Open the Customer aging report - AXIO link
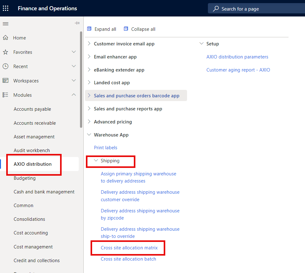The width and height of the screenshot is (305, 273). pyautogui.click(x=238, y=70)
